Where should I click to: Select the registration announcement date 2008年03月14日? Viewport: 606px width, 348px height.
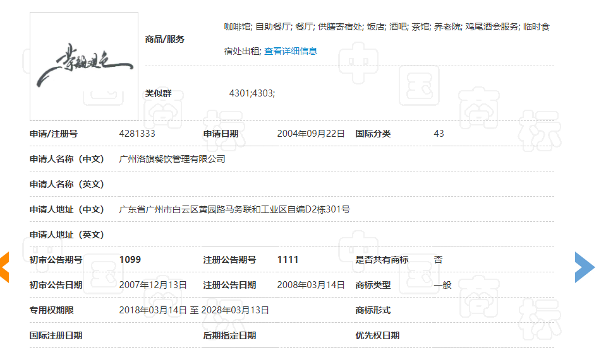pos(311,285)
